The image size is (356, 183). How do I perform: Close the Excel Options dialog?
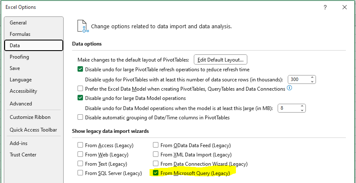pyautogui.click(x=345, y=7)
